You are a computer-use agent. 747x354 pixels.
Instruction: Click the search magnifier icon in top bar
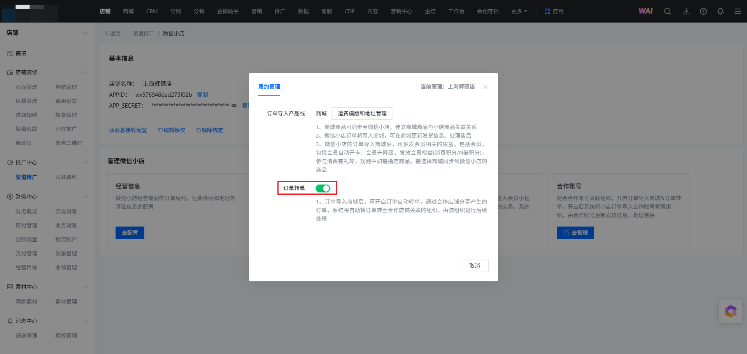pos(667,11)
